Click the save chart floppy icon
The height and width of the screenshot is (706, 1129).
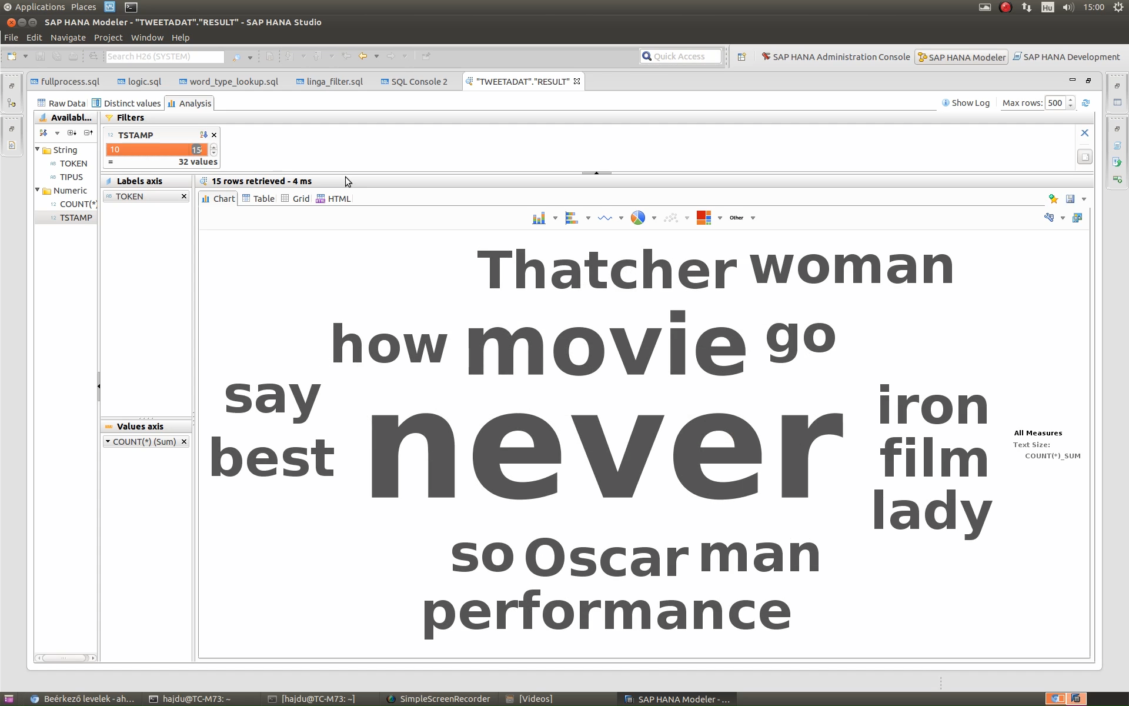tap(1070, 199)
